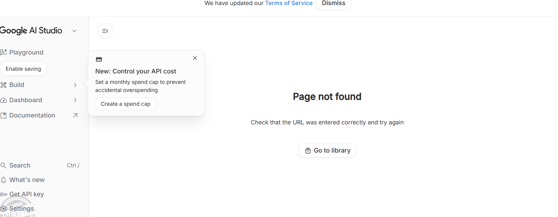Image resolution: width=558 pixels, height=217 pixels.
Task: Expand the Dashboard submenu chevron
Action: click(x=75, y=100)
